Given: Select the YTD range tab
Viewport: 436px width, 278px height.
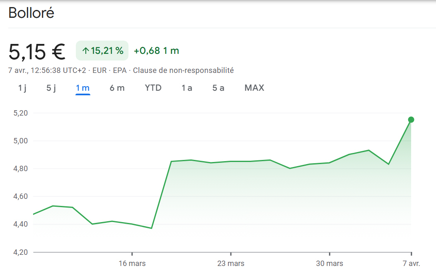Looking at the screenshot, I should pyautogui.click(x=153, y=88).
